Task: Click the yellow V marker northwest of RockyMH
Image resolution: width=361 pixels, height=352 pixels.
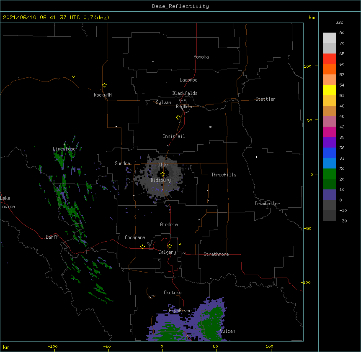Action: [x=73, y=77]
